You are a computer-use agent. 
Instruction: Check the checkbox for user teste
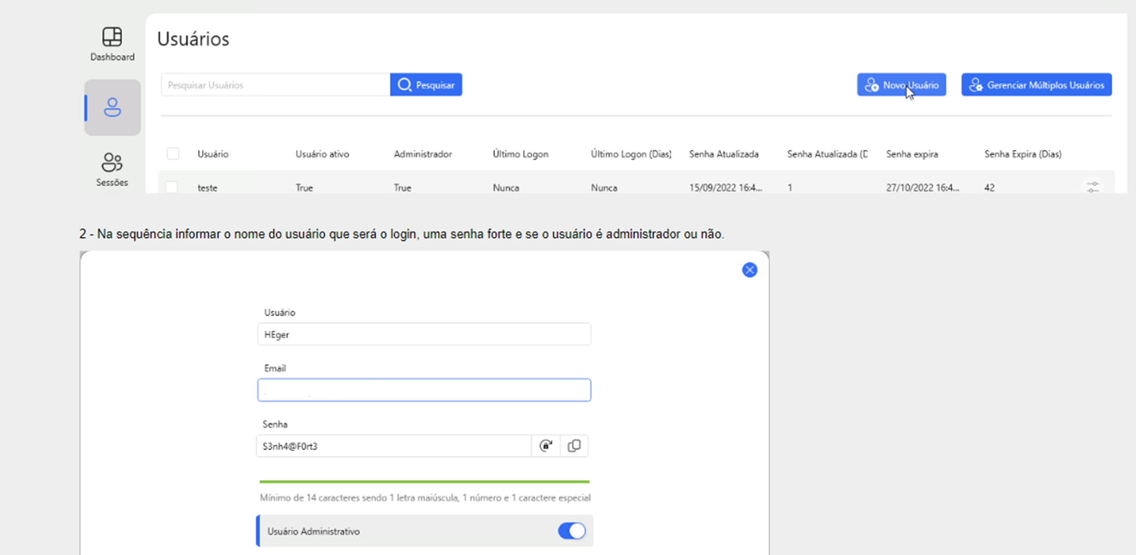coord(172,187)
